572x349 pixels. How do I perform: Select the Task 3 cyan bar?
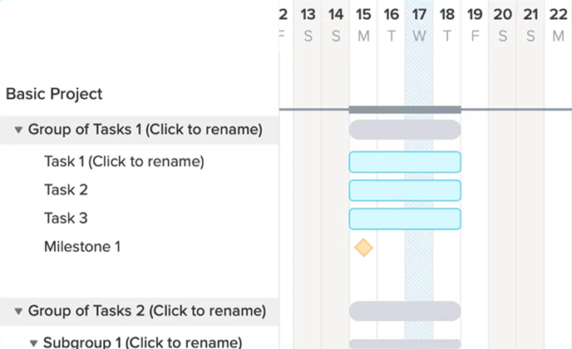(x=405, y=219)
